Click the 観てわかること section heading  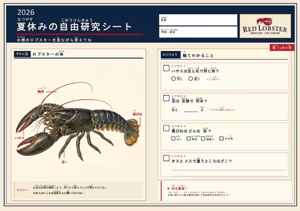click(x=198, y=56)
